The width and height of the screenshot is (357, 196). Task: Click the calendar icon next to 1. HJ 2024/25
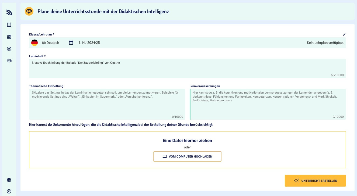coord(71,42)
